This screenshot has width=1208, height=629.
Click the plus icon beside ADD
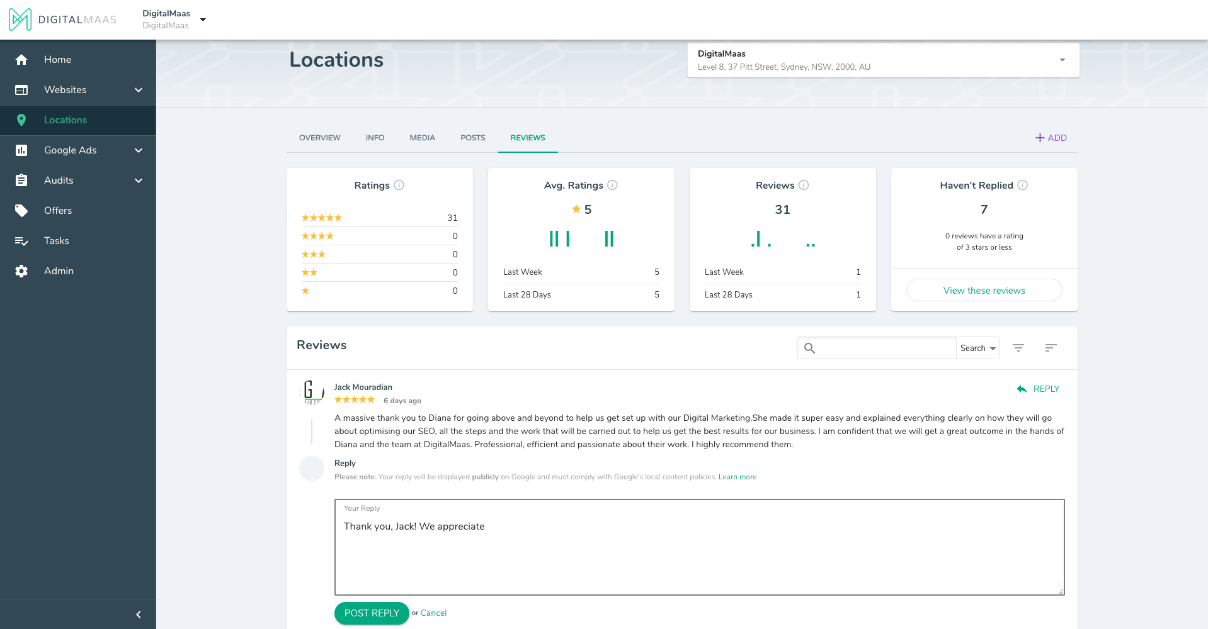pos(1040,138)
